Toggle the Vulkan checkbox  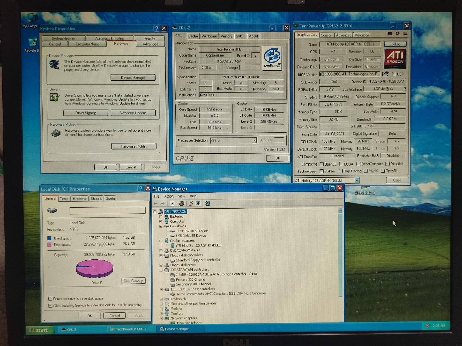click(322, 171)
